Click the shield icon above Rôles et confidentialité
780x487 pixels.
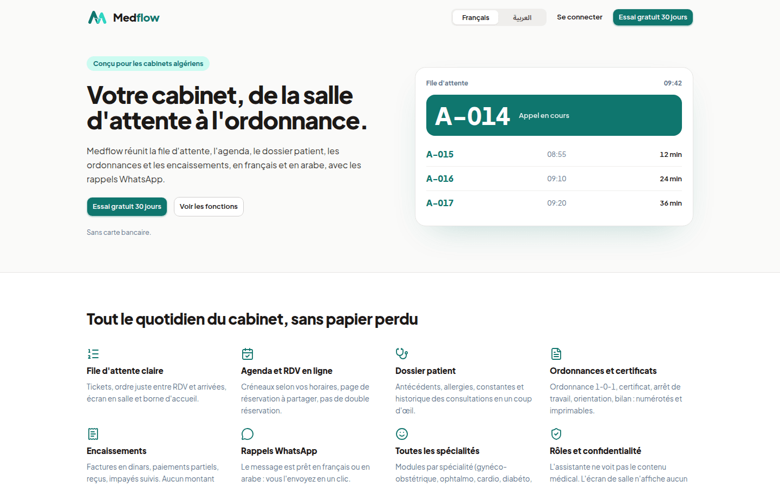[556, 434]
